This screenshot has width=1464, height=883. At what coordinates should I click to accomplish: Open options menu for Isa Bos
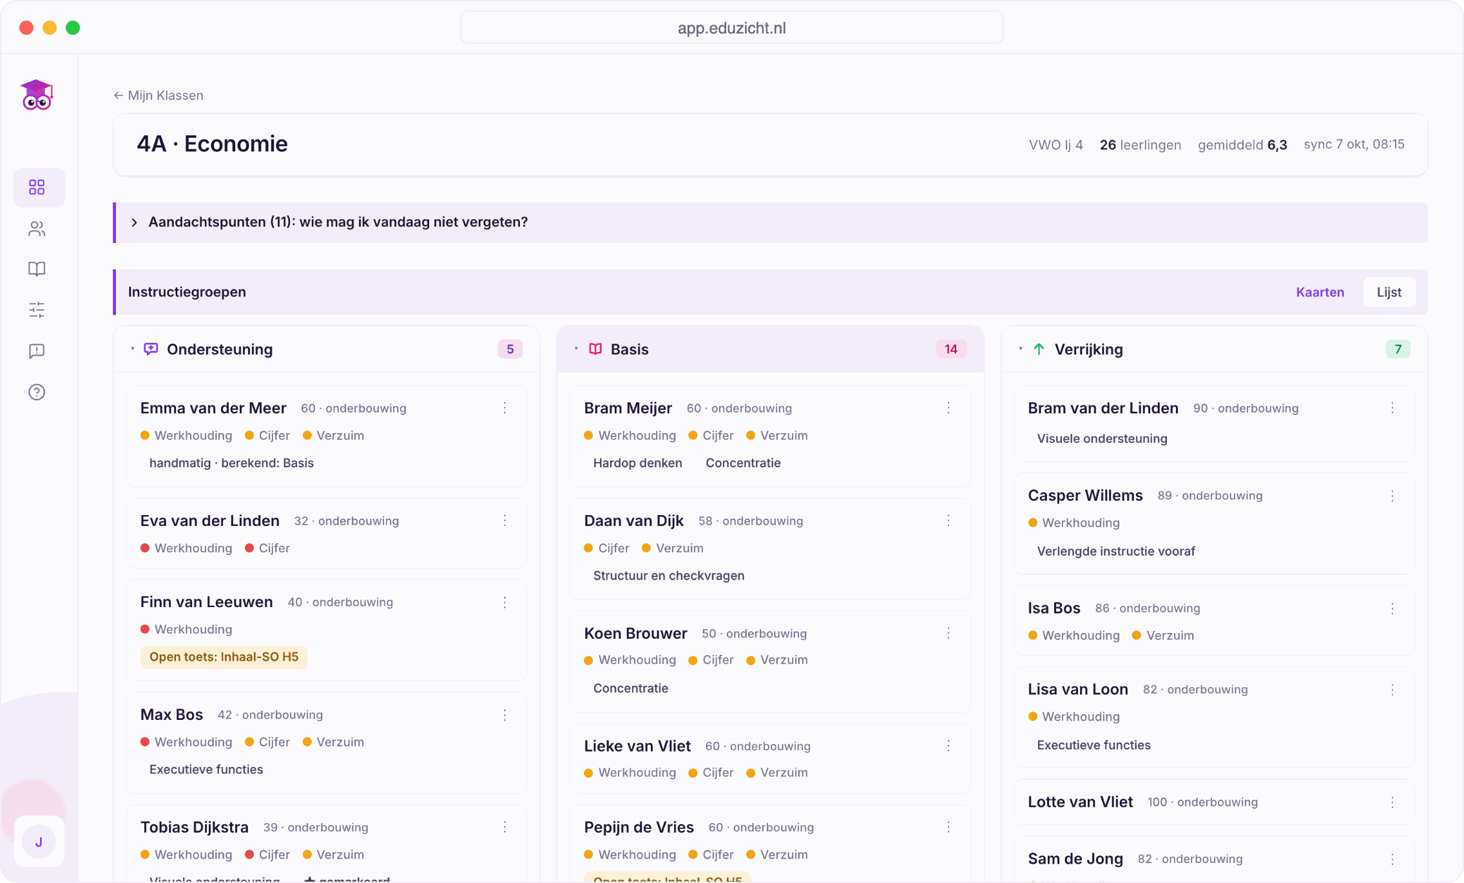coord(1392,608)
